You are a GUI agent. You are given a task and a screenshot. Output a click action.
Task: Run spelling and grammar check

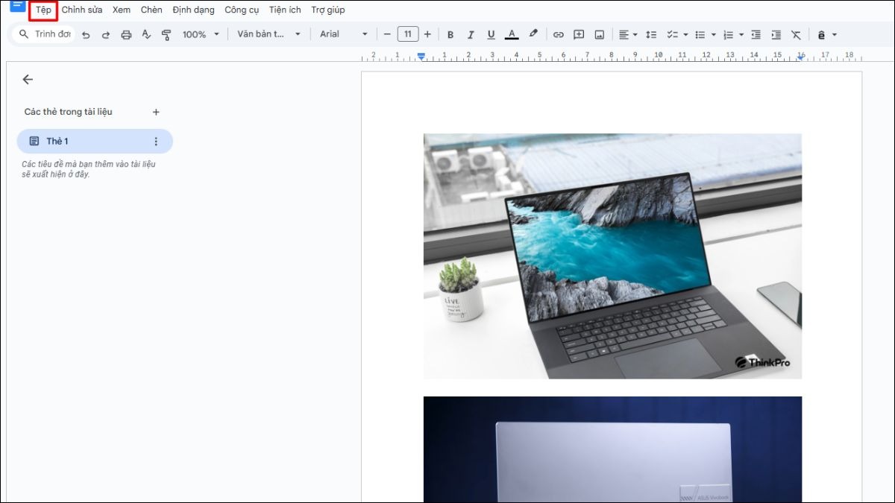point(146,34)
